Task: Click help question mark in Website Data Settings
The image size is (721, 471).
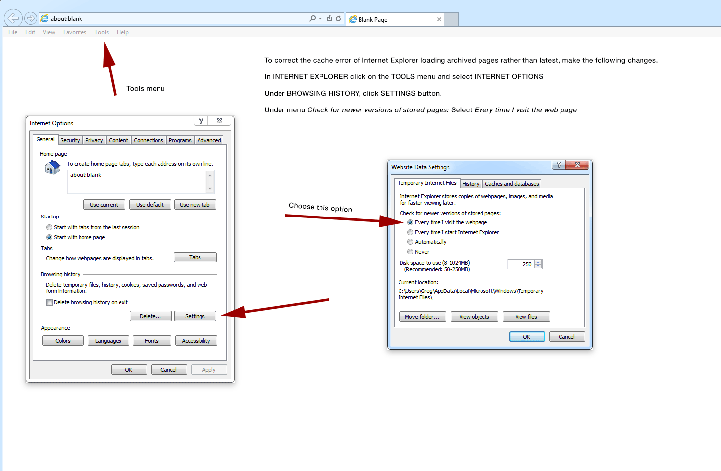Action: (559, 165)
